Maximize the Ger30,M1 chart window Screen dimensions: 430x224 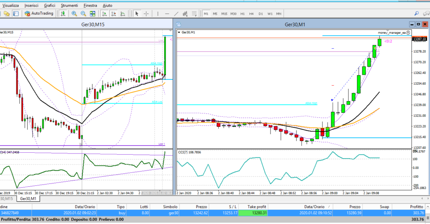419,24
